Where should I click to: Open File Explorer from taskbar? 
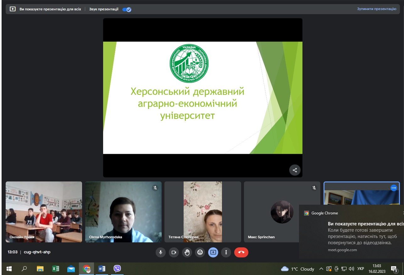[x=40, y=269]
